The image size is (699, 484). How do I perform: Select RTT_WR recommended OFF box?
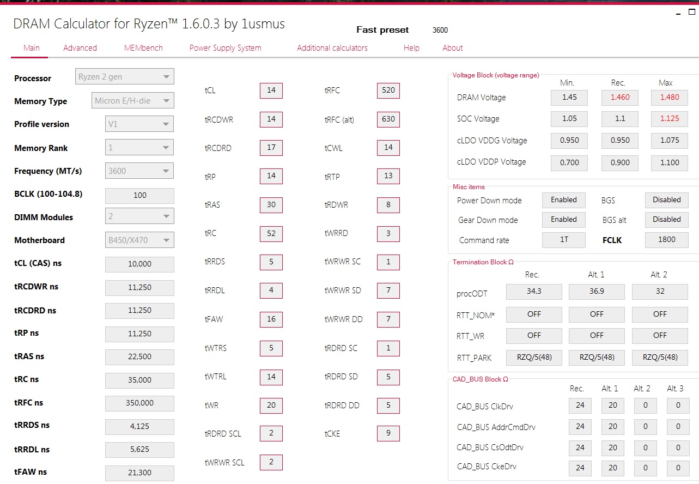coord(534,336)
